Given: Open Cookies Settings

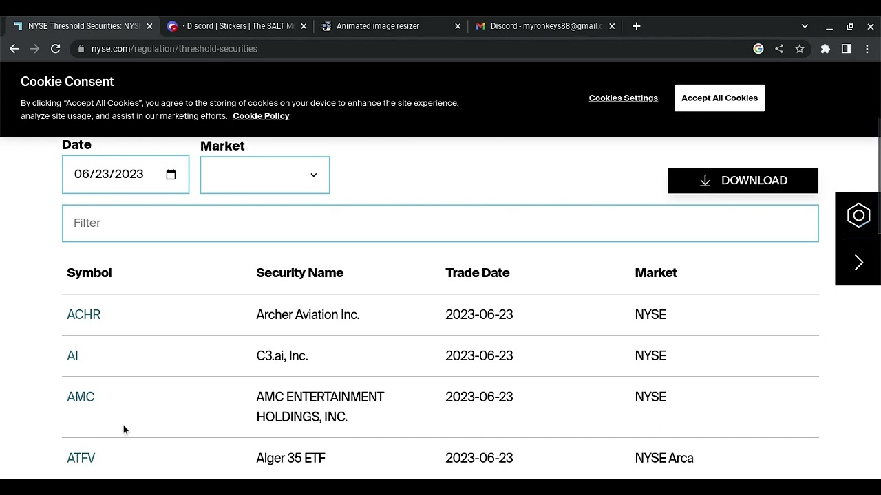Looking at the screenshot, I should [x=623, y=98].
